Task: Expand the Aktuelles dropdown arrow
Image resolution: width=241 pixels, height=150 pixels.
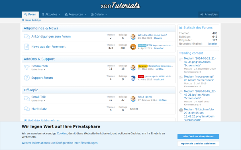Action: [59, 14]
